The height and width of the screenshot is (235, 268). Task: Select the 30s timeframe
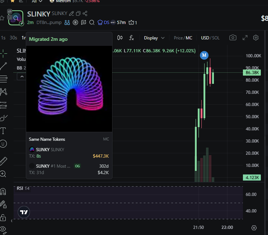pos(14,38)
